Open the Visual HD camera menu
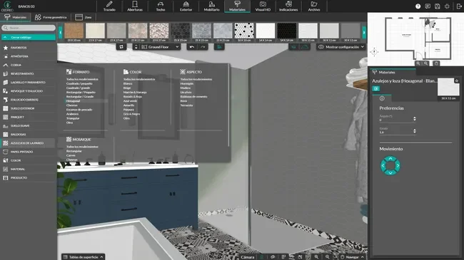Viewport: 464px width, 260px height. pyautogui.click(x=263, y=6)
